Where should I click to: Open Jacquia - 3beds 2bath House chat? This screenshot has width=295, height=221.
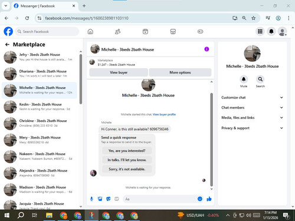tap(40, 204)
